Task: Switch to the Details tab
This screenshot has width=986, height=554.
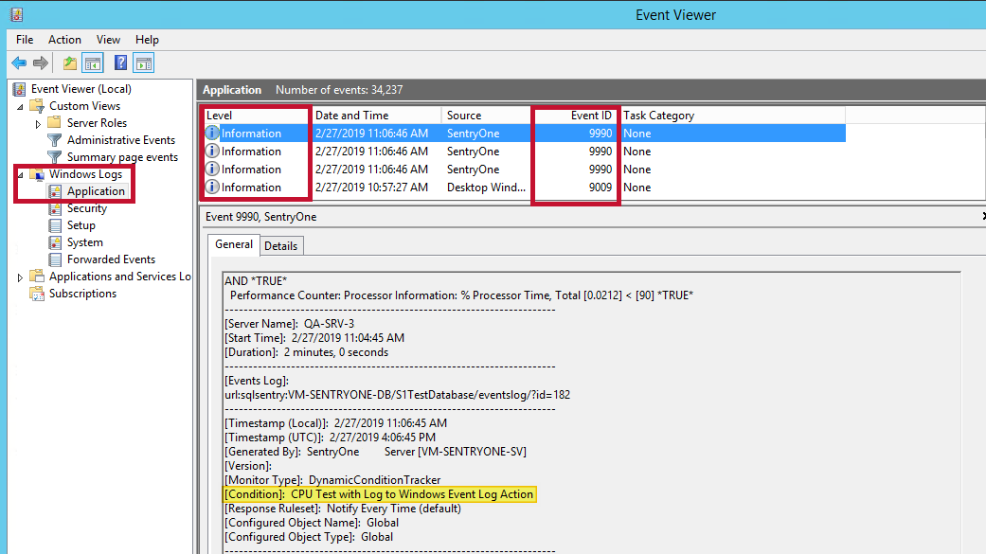Action: tap(281, 244)
